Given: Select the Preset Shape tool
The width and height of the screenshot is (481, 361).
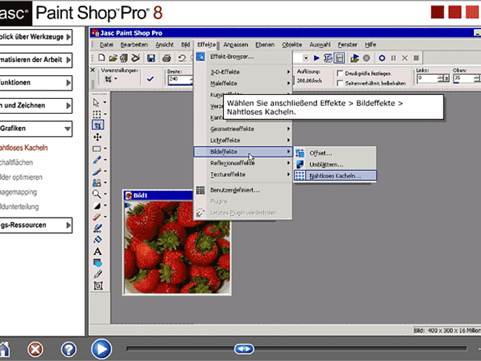Looking at the screenshot, I should [x=98, y=263].
